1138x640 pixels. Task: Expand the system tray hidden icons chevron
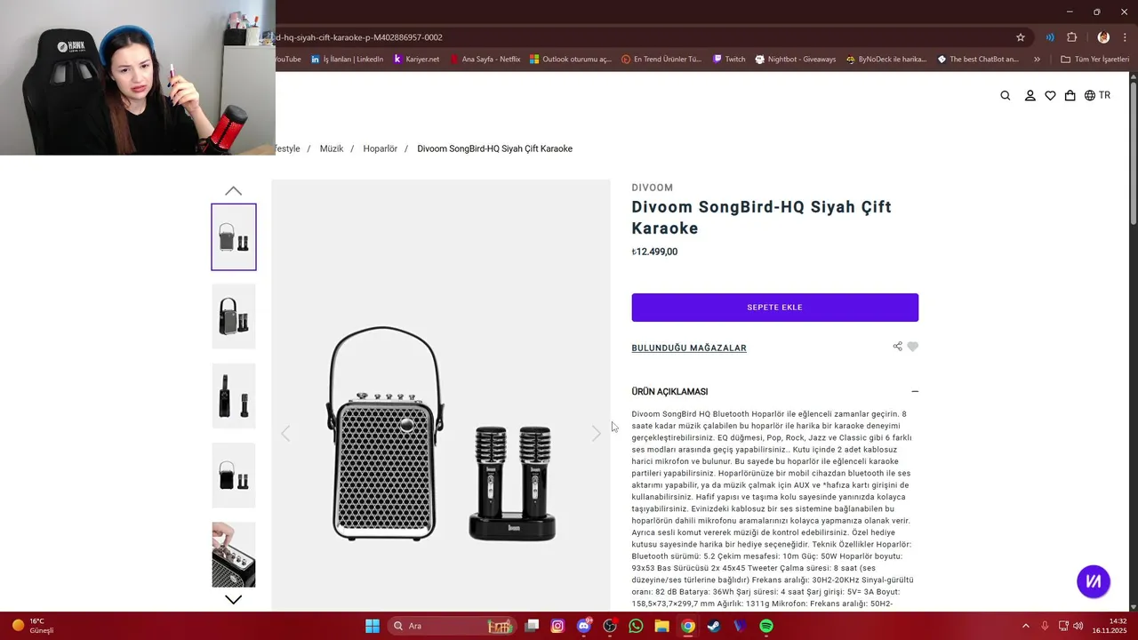(1025, 626)
